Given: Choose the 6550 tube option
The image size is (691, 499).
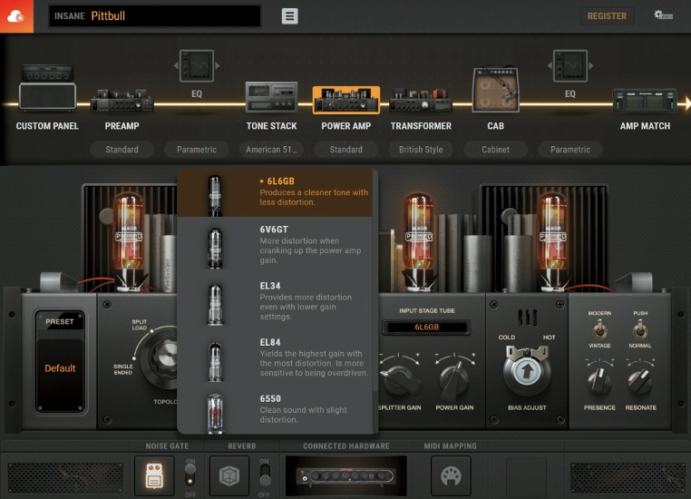Looking at the screenshot, I should (275, 411).
